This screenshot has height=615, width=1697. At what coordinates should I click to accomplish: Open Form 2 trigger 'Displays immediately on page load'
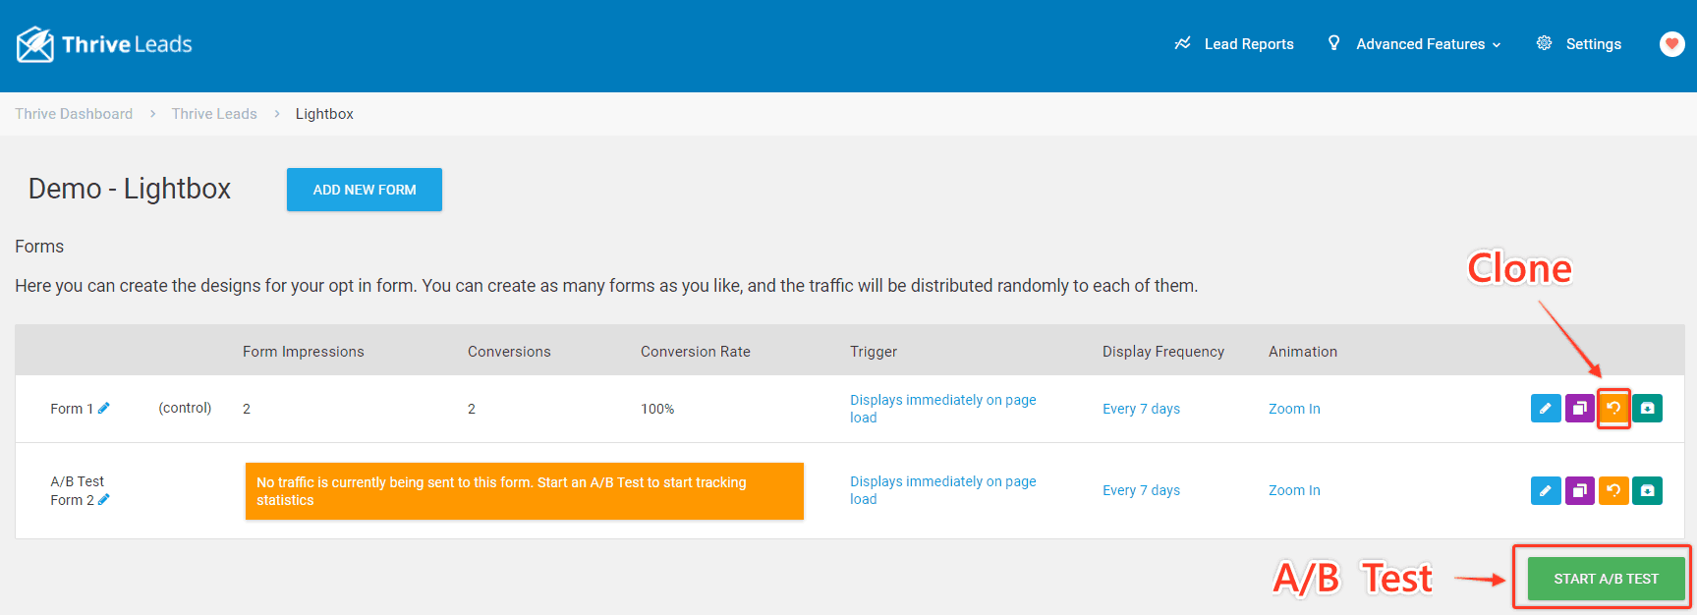[x=943, y=490]
